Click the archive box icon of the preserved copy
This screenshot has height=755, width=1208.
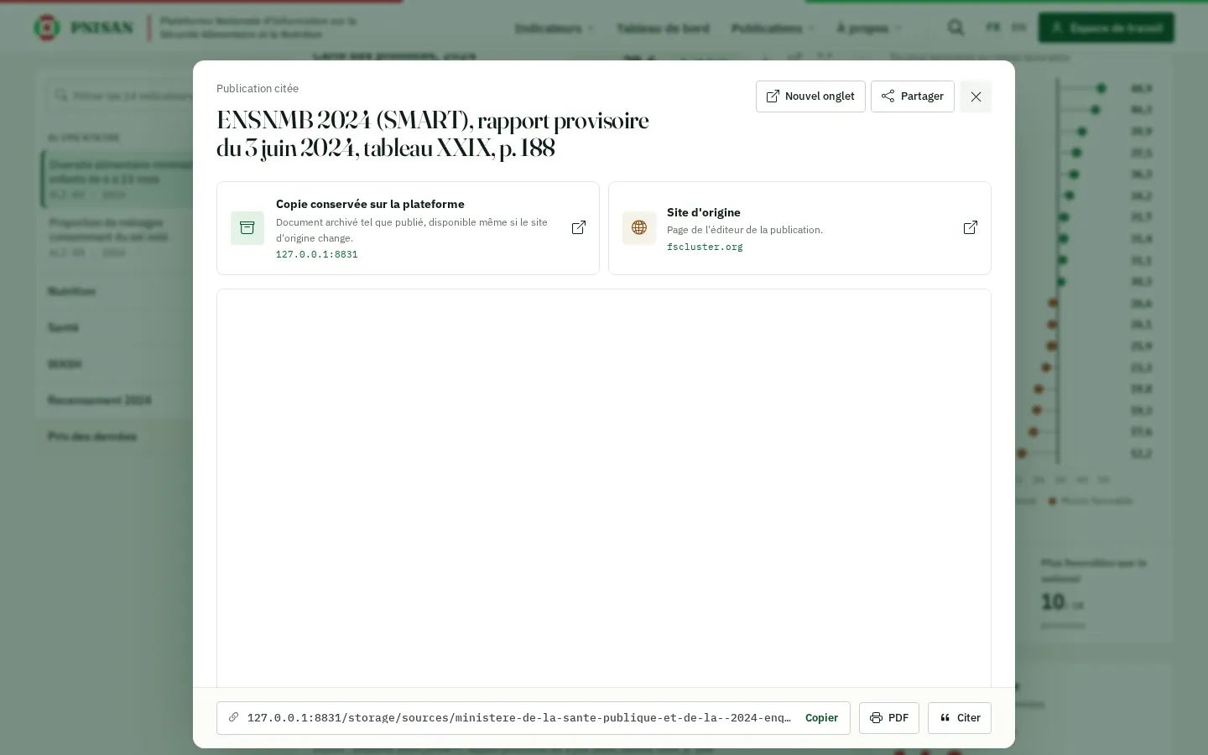point(247,228)
